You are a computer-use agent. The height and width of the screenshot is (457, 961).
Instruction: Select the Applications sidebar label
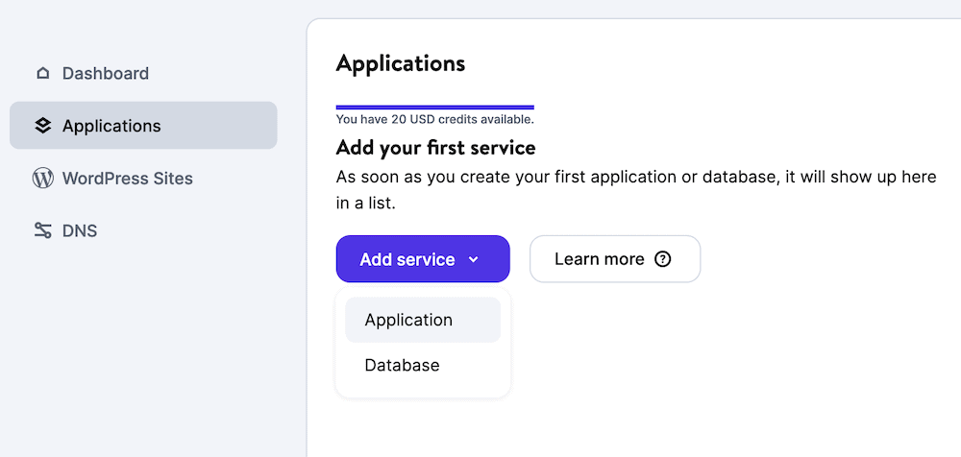point(111,126)
